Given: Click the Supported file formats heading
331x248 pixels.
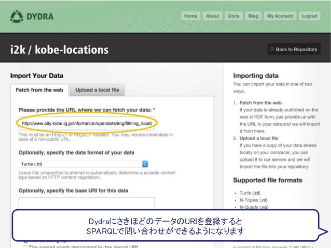Looking at the screenshot, I should 268,180.
